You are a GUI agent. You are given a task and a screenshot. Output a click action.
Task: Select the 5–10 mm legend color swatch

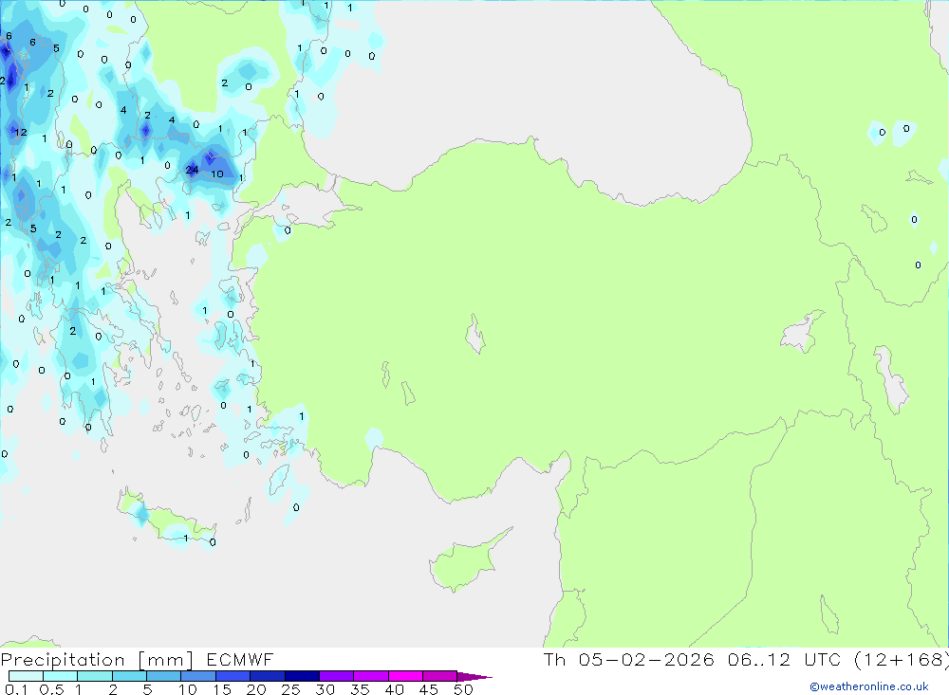coord(163,676)
